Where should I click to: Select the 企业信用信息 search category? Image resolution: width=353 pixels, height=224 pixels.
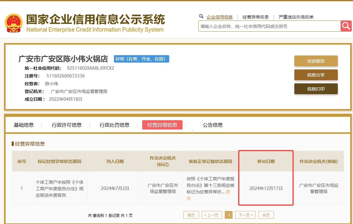pyautogui.click(x=219, y=17)
